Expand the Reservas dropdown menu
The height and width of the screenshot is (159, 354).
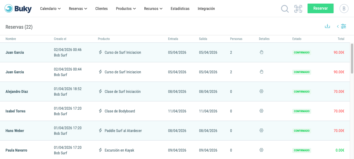pyautogui.click(x=78, y=9)
